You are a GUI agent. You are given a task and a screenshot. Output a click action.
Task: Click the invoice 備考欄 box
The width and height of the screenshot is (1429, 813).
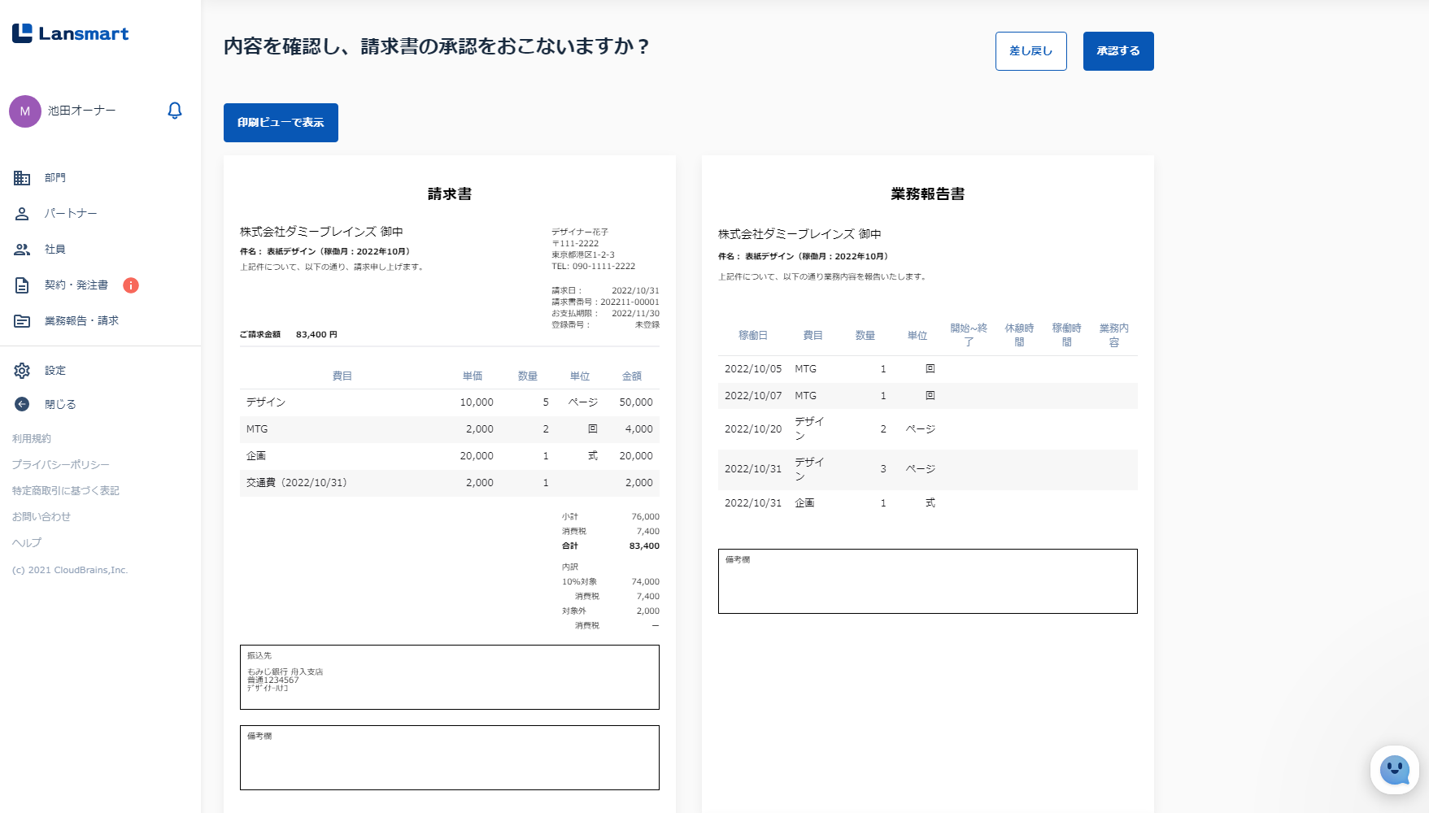pos(450,758)
